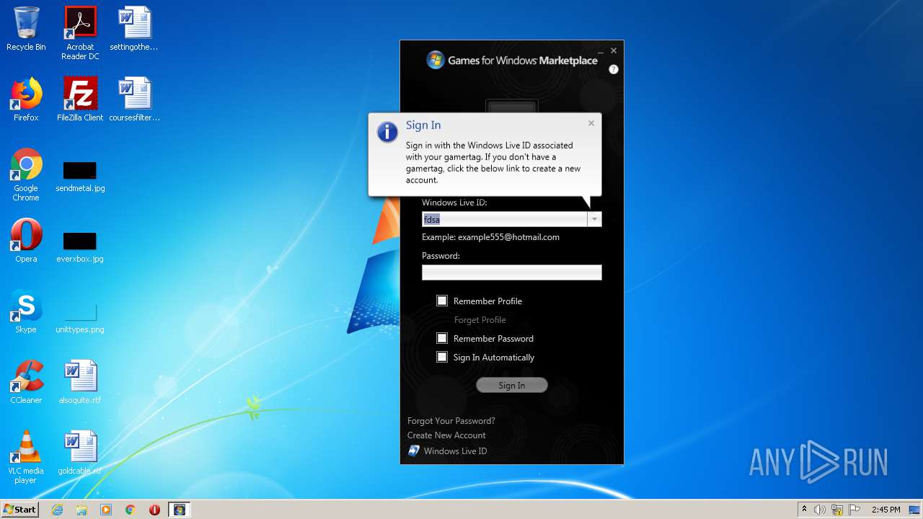This screenshot has width=923, height=519.
Task: Open the Start menu
Action: pyautogui.click(x=20, y=510)
